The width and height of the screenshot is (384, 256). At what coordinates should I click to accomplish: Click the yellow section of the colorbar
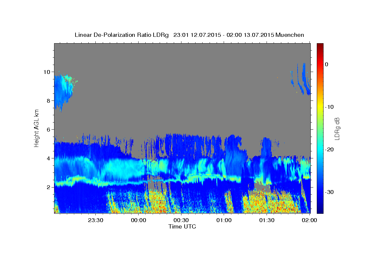coord(320,107)
